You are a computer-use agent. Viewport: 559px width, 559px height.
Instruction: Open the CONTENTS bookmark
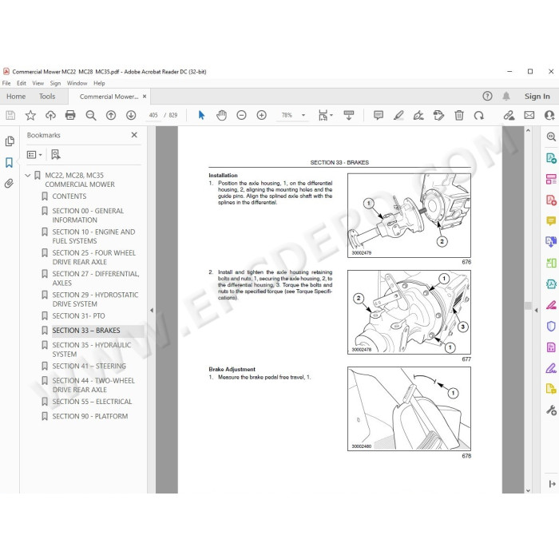click(69, 196)
